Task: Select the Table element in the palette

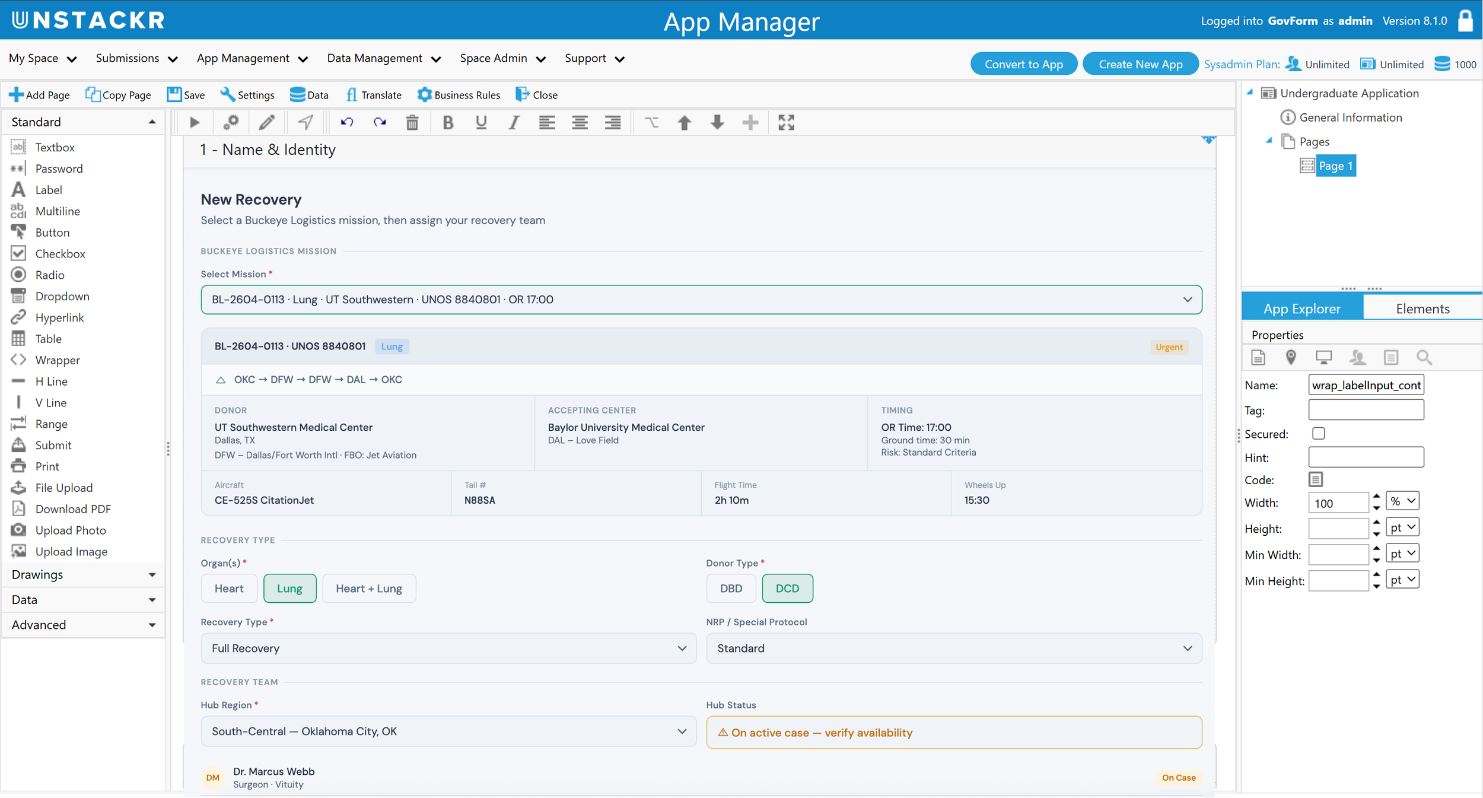Action: point(48,339)
